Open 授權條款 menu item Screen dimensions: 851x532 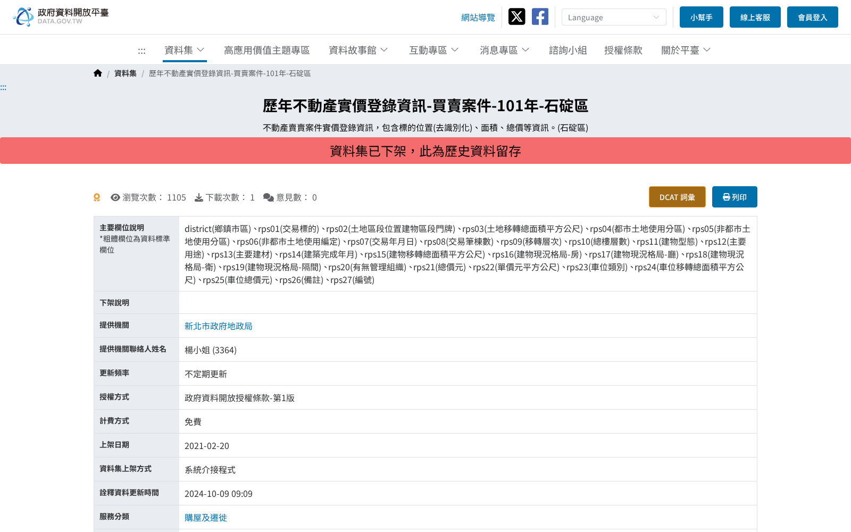(623, 50)
